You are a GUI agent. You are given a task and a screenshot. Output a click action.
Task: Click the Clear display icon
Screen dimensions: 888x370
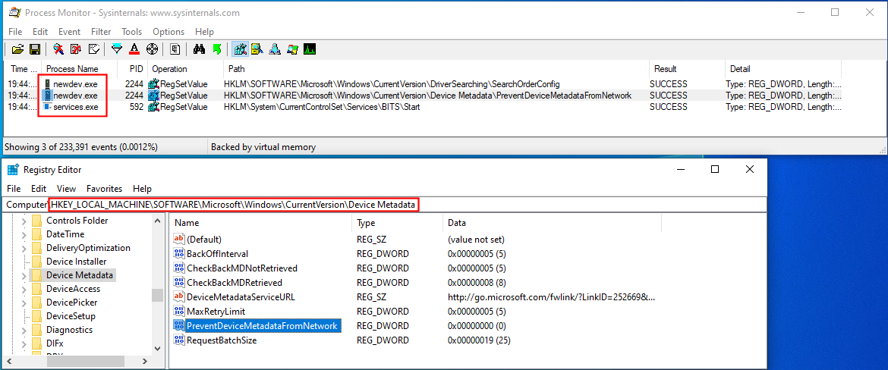coord(94,49)
